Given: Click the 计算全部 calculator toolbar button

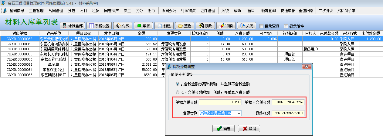Looking at the screenshot, I should pos(72,26).
